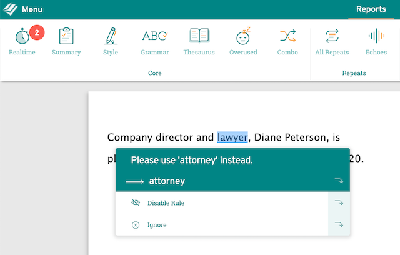Run the Overused words report
The height and width of the screenshot is (255, 400).
coord(243,41)
